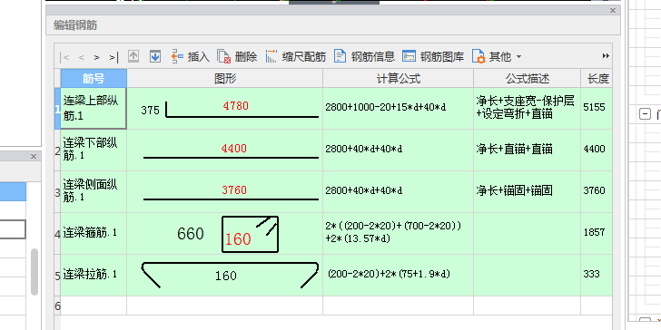Open the 其他 dropdown menu
Image resolution: width=661 pixels, height=330 pixels.
click(x=497, y=56)
